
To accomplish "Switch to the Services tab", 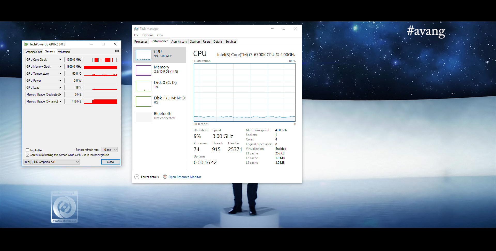I will coord(231,42).
